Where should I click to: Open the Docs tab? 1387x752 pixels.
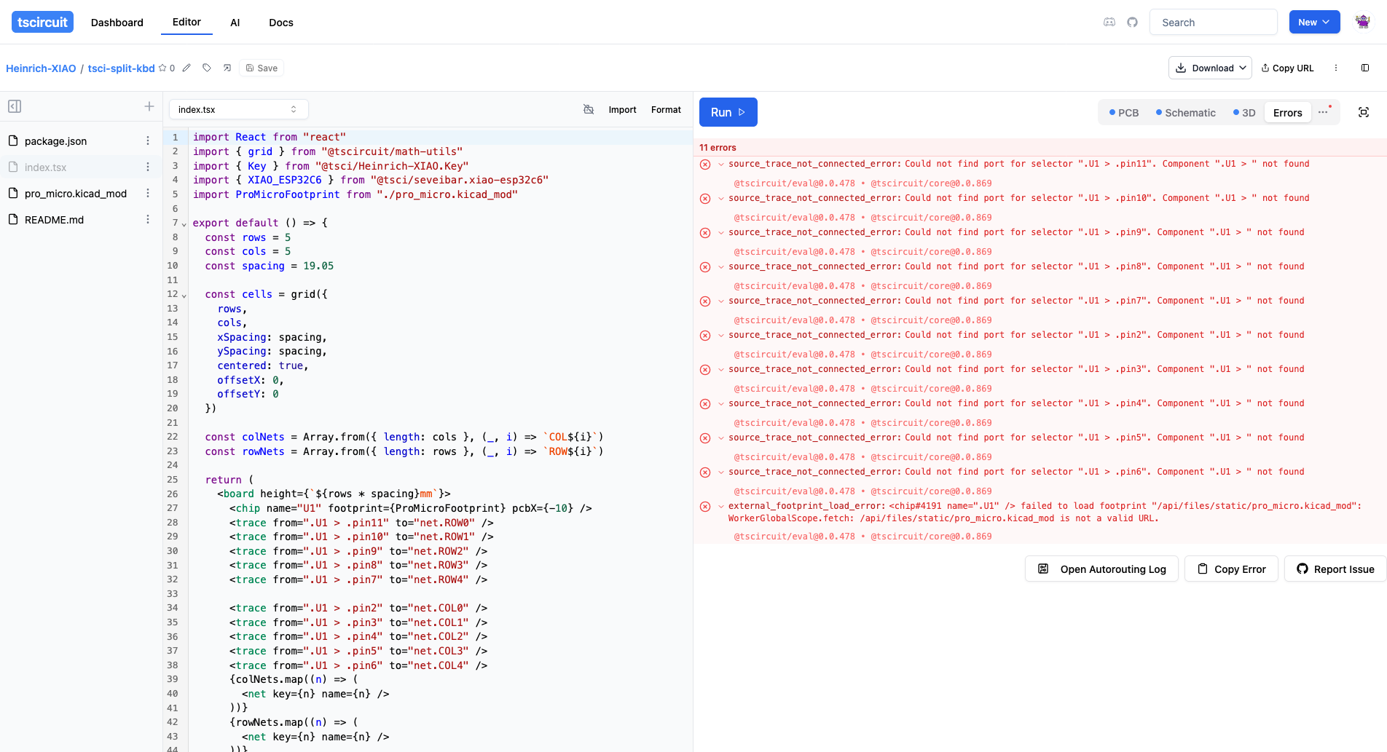(x=281, y=23)
